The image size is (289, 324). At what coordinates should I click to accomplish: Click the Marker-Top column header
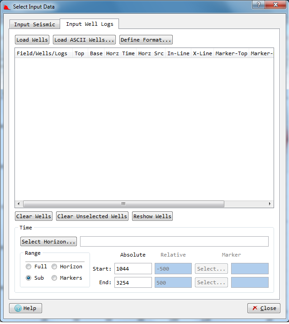[x=232, y=53]
